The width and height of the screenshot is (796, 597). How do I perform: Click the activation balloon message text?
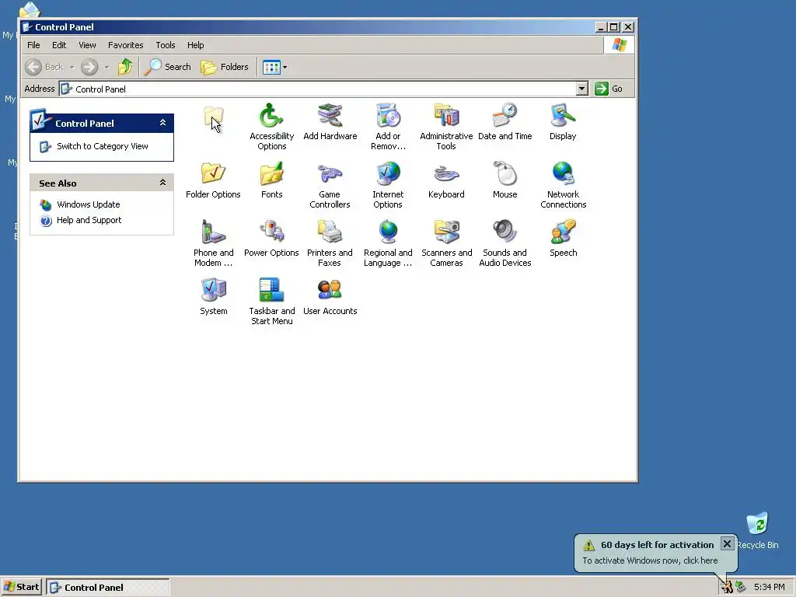650,560
